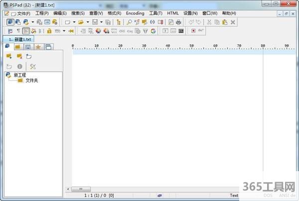Toggle the pilcrow special characters display
299x201 pixels.
tap(19, 31)
